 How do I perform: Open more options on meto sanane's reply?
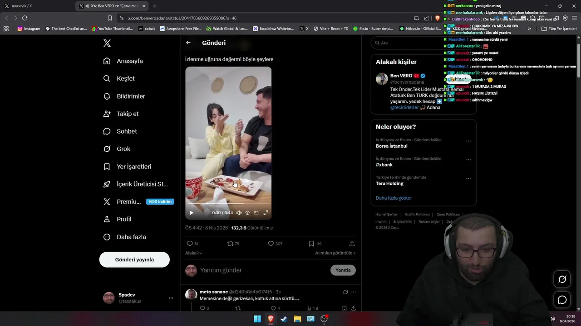(354, 292)
